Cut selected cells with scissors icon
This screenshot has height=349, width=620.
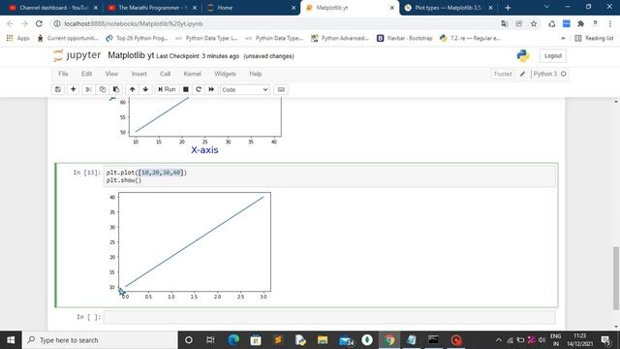click(x=89, y=89)
